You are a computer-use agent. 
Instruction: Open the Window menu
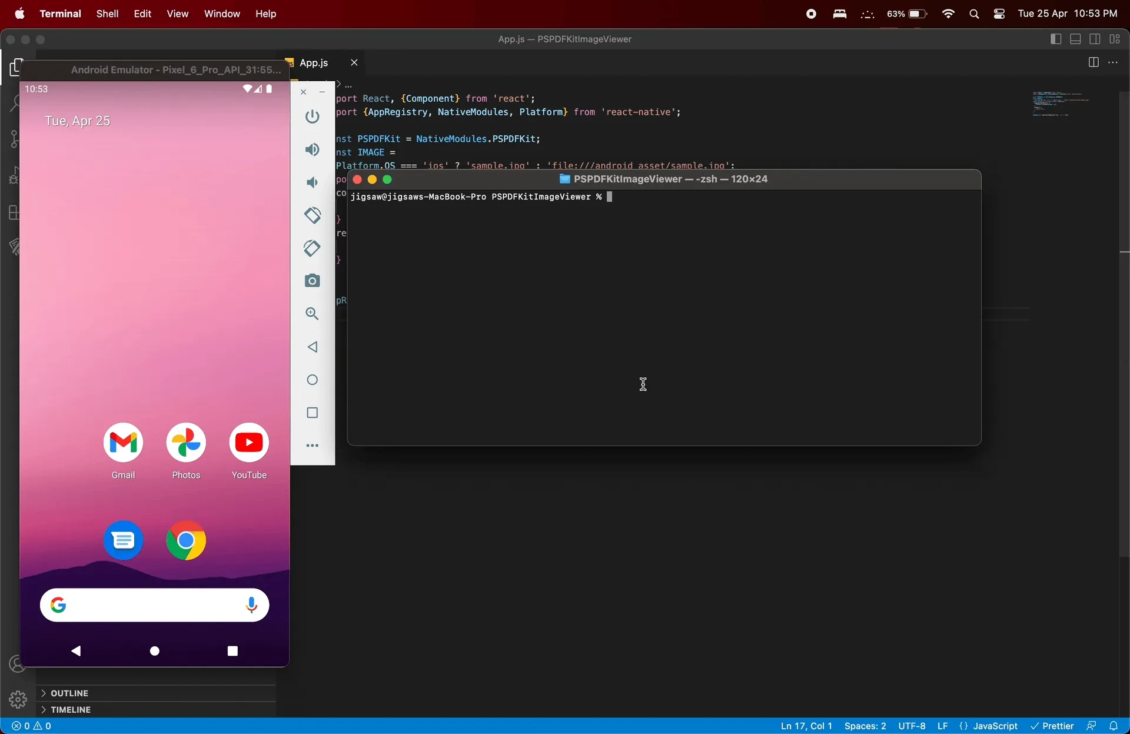point(222,14)
